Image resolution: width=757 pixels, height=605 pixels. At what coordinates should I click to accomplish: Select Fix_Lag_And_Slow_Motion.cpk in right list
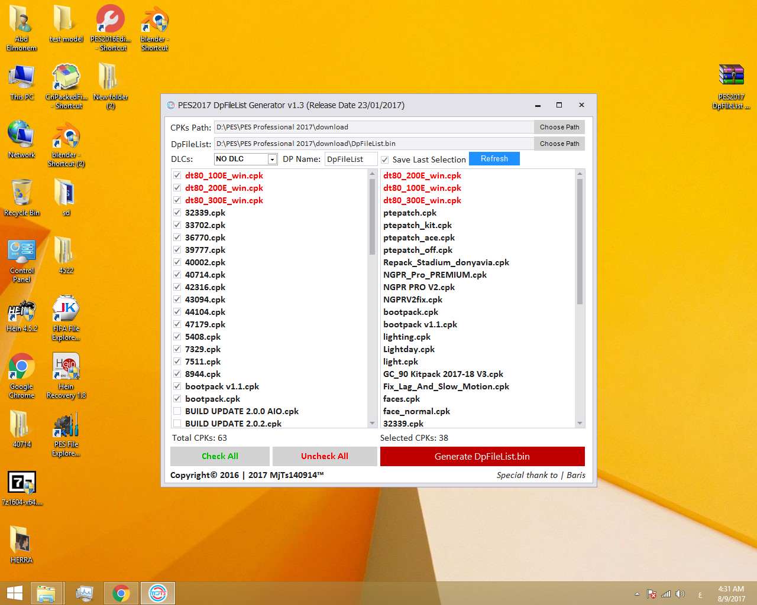coord(446,386)
